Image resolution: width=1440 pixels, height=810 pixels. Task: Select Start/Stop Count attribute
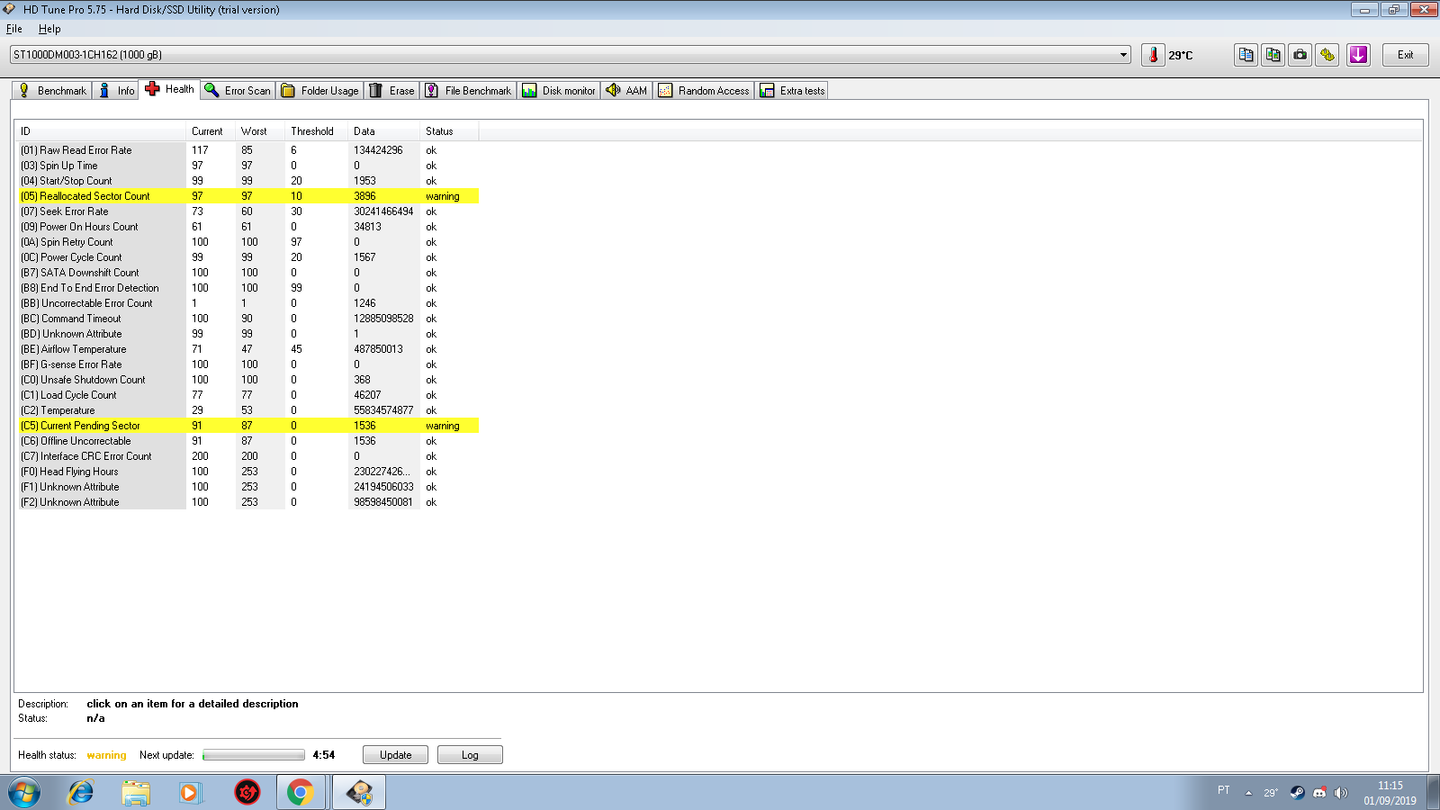[x=247, y=181]
